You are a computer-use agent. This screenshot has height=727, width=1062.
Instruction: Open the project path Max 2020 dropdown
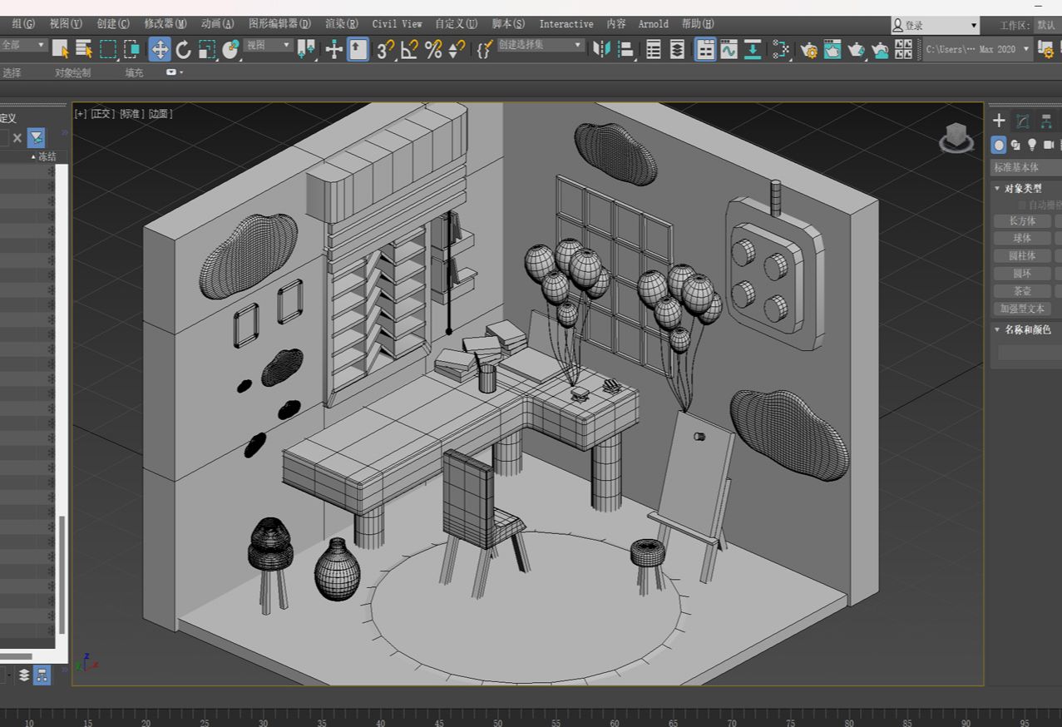point(978,49)
